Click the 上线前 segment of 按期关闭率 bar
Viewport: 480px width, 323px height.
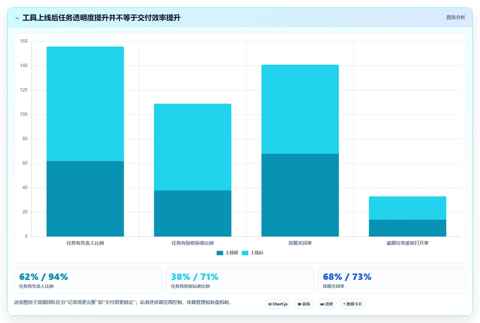300,195
